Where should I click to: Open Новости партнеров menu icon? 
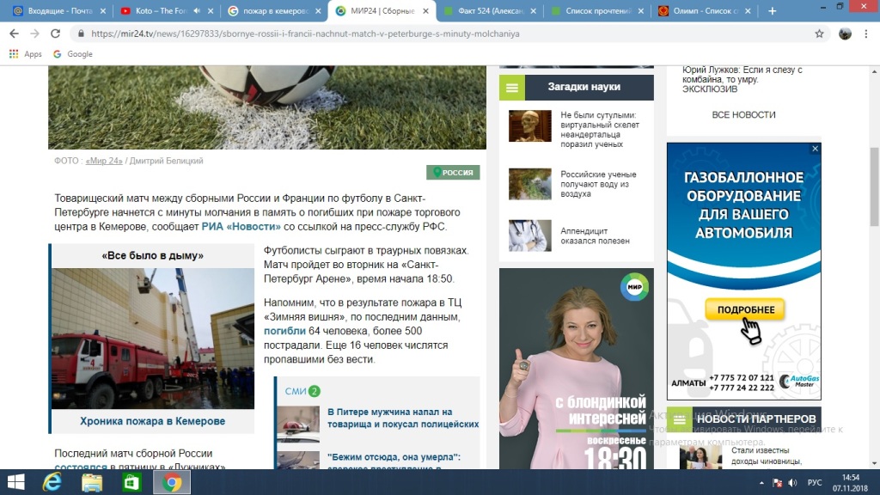680,419
